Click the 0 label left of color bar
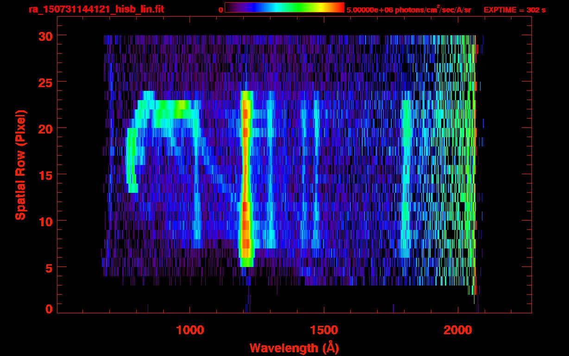The width and height of the screenshot is (569, 356). pyautogui.click(x=221, y=10)
